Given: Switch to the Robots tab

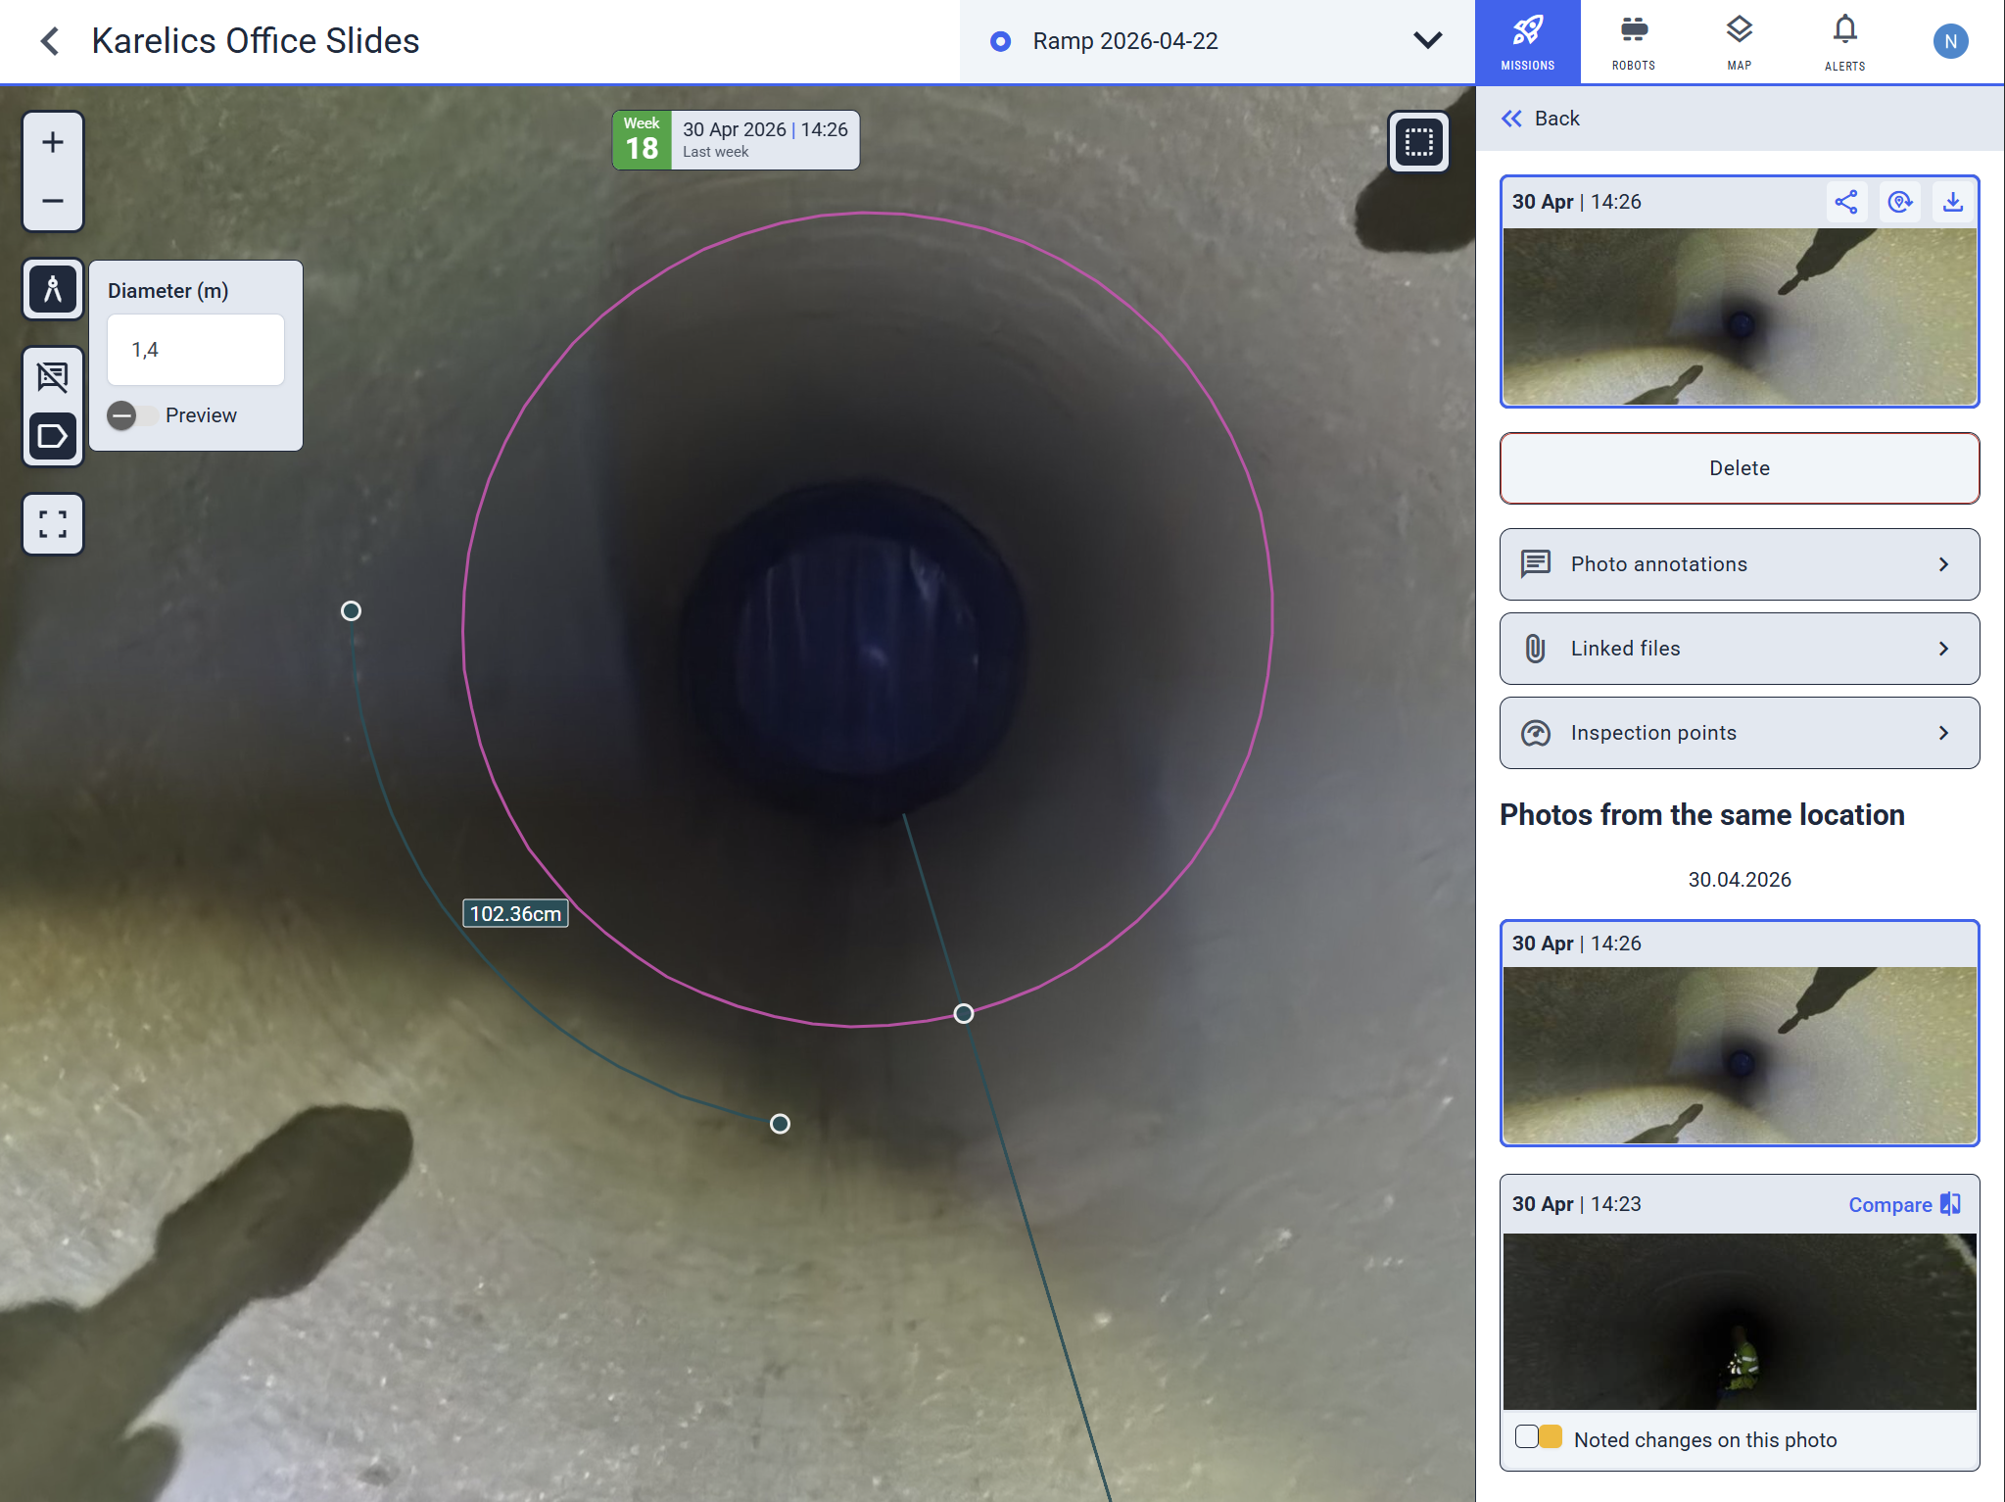Looking at the screenshot, I should coord(1633,42).
